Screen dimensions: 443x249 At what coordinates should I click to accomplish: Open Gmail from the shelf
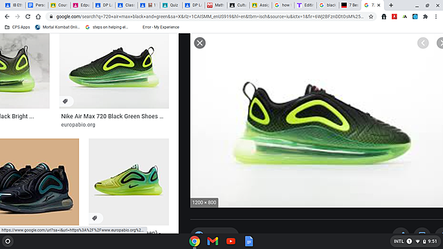click(213, 241)
